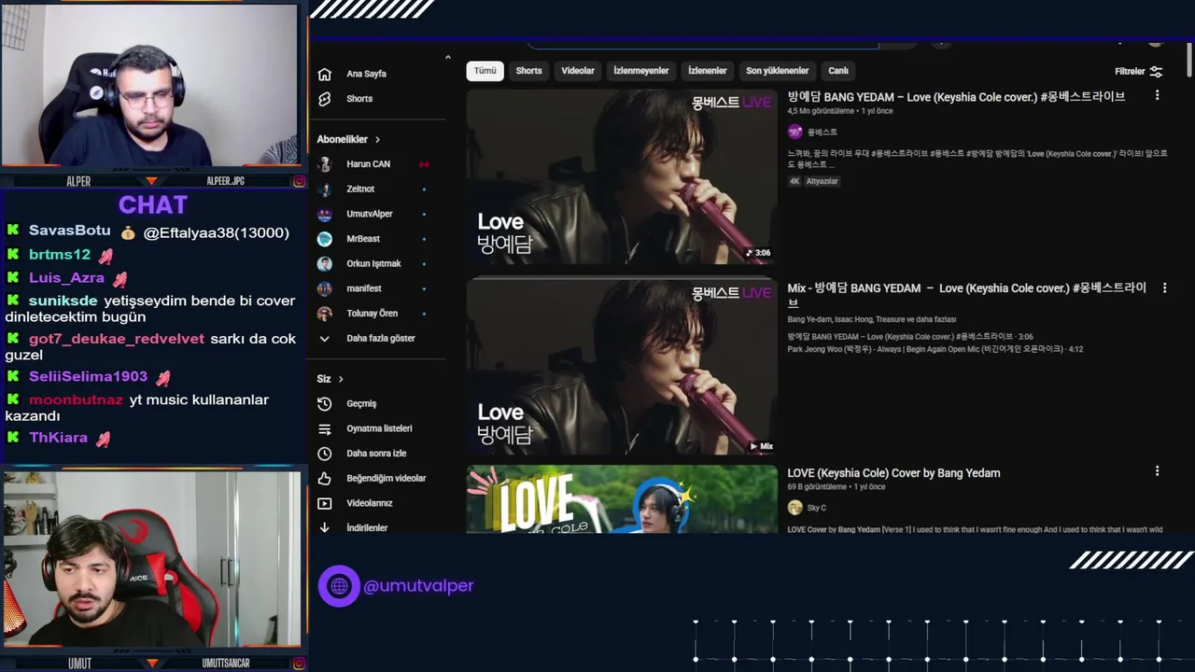Click Instagram icon beside UMUTTSANCAR
This screenshot has width=1195, height=672.
coord(299,664)
